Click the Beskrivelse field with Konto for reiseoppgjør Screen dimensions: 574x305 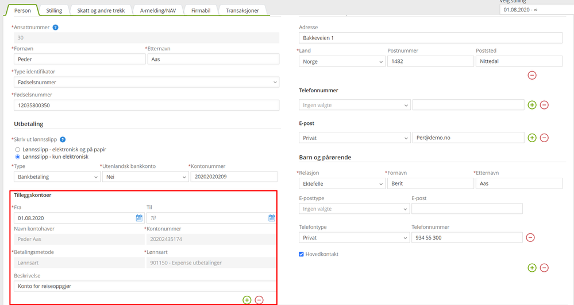pos(145,286)
